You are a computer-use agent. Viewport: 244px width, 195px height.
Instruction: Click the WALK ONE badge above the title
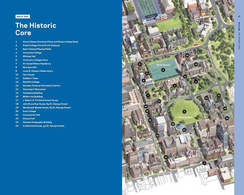click(23, 17)
